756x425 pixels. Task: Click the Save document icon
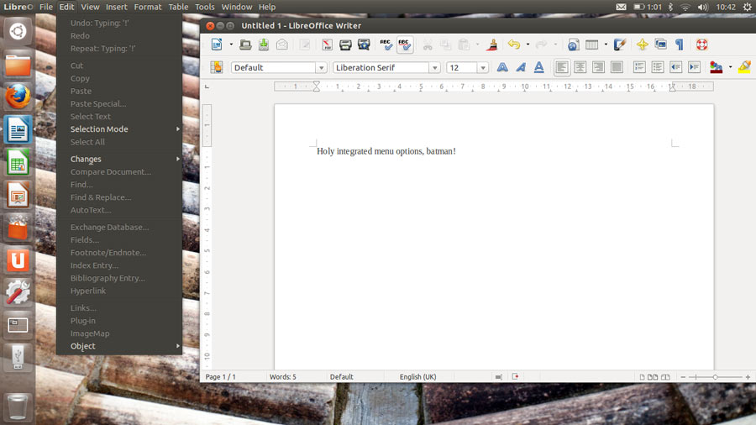click(264, 45)
